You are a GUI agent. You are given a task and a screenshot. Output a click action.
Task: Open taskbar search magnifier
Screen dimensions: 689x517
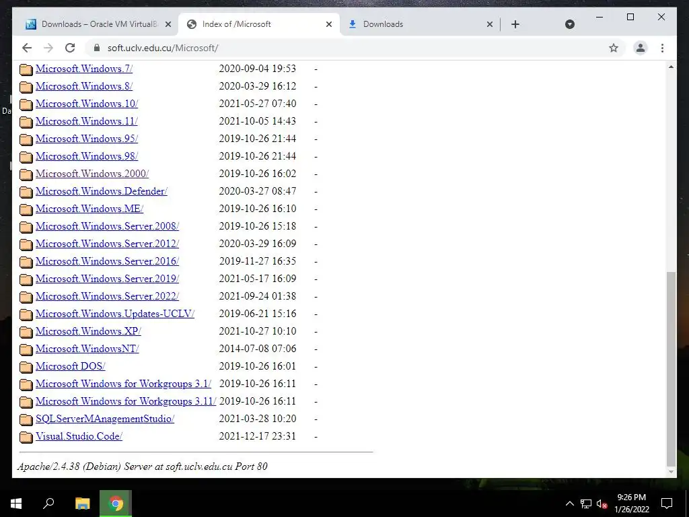(x=48, y=504)
